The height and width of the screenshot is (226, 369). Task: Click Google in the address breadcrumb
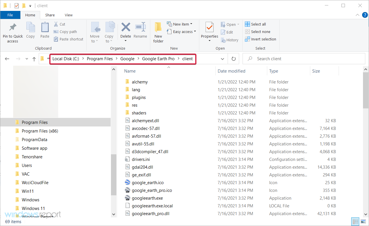[127, 59]
